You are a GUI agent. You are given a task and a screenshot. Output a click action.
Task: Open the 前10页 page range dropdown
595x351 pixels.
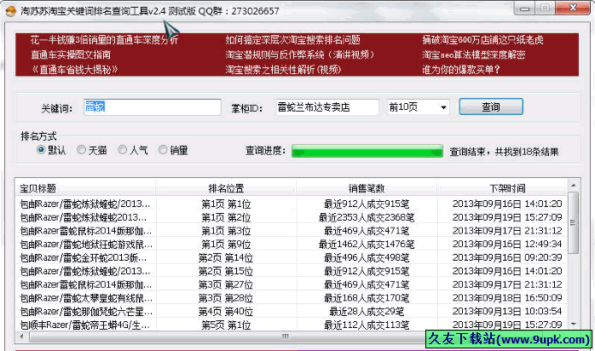point(419,107)
